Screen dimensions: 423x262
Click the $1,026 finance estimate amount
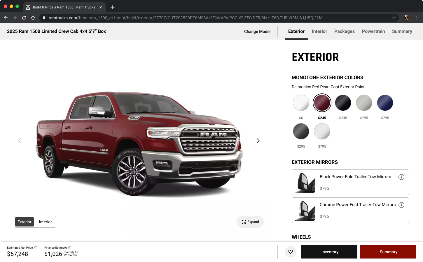pos(53,254)
